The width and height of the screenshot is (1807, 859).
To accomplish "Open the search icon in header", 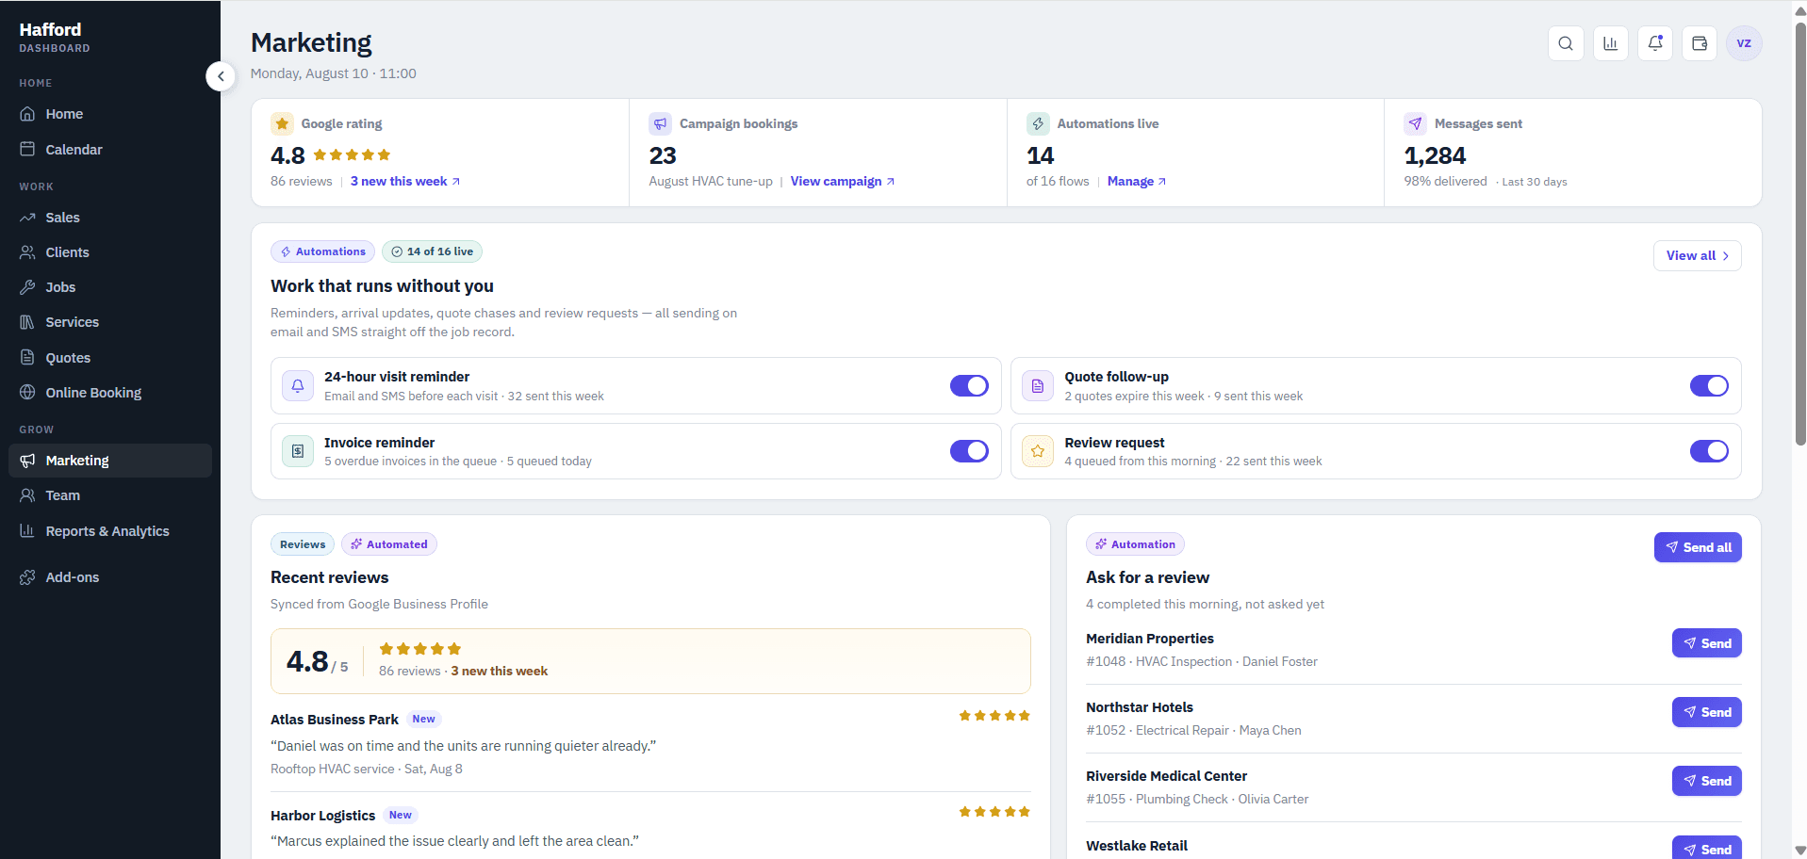I will coord(1565,43).
